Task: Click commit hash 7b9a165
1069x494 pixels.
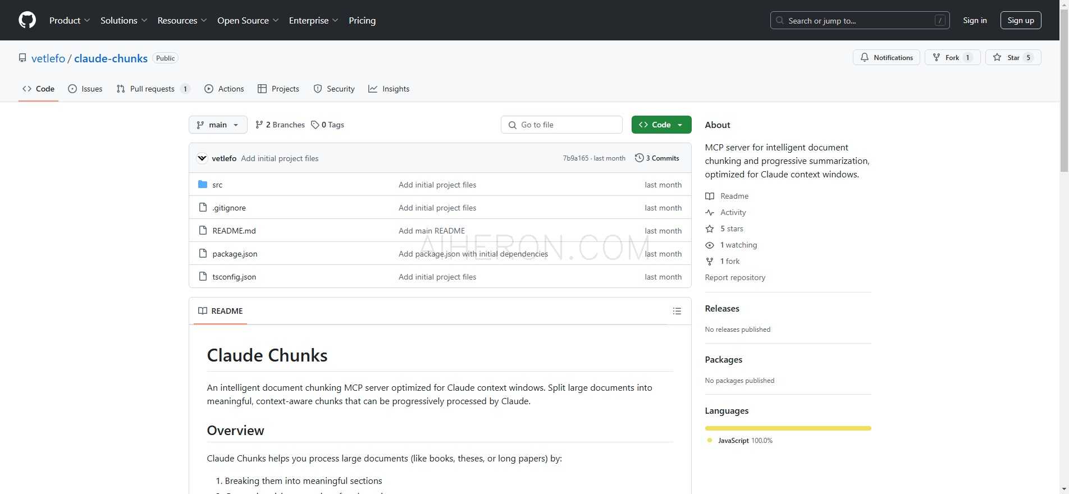Action: click(575, 158)
